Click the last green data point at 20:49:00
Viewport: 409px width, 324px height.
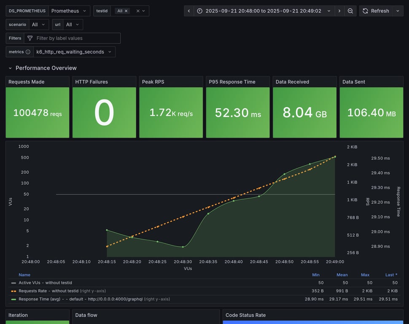click(x=335, y=157)
